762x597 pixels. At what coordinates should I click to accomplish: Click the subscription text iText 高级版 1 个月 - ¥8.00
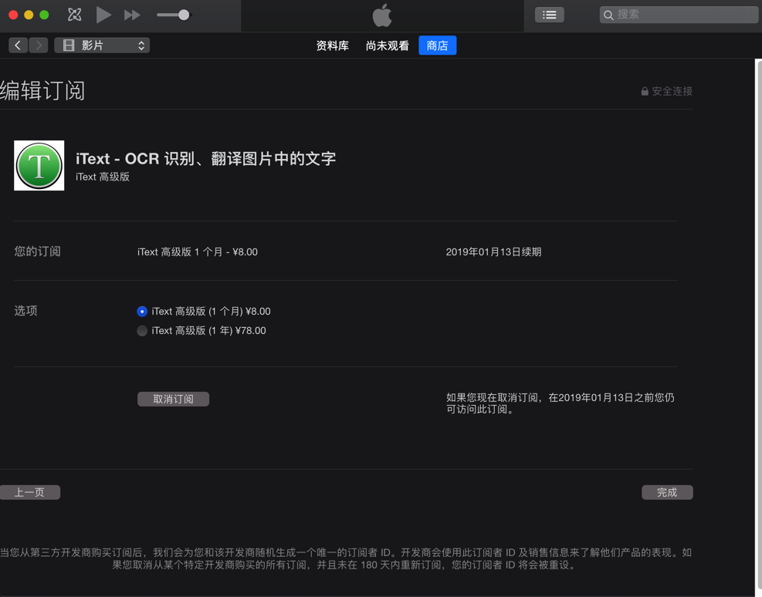click(198, 252)
